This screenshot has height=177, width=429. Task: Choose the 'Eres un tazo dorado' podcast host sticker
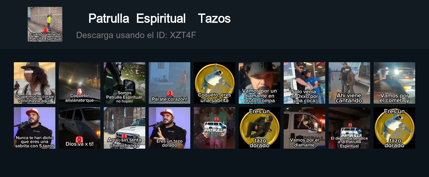[170, 128]
